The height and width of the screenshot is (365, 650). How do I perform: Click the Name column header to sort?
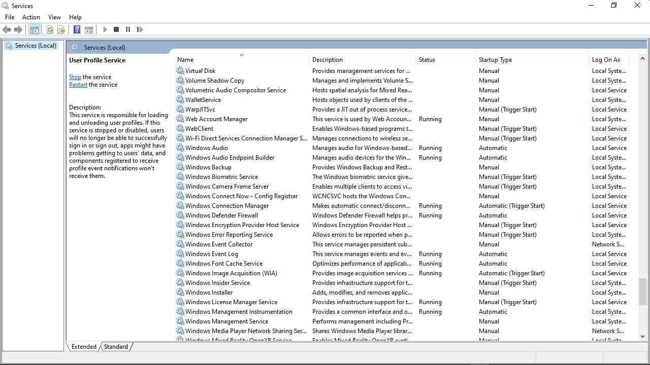click(185, 60)
